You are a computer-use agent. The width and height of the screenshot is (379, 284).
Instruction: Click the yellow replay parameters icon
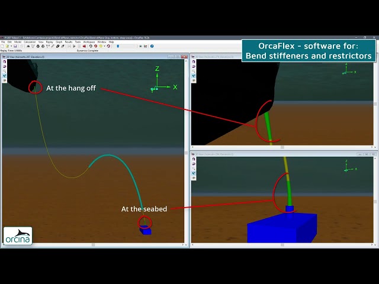(x=101, y=46)
